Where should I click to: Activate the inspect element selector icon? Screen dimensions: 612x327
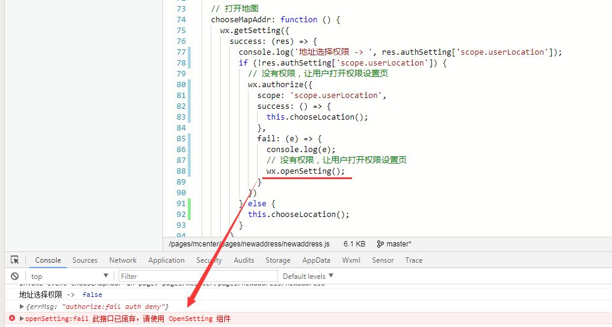pos(15,260)
